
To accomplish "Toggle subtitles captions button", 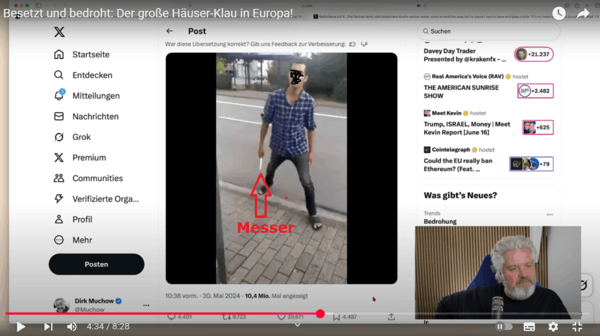I will click(529, 327).
